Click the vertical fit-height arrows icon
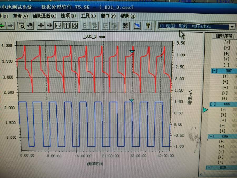The width and height of the screenshot is (237, 178). click(x=66, y=26)
